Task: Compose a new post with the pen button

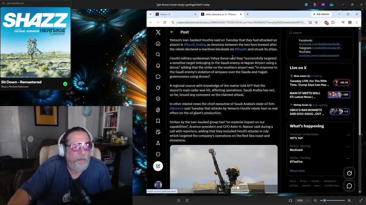Action: pos(158,166)
